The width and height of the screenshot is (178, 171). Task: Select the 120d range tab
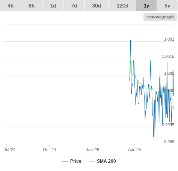pyautogui.click(x=122, y=6)
